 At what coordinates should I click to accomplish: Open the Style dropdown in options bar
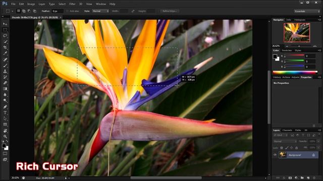tap(100, 11)
